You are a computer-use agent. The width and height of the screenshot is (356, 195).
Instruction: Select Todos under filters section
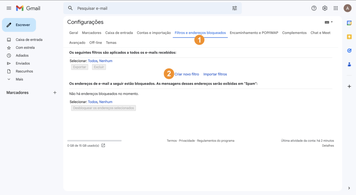(93, 61)
